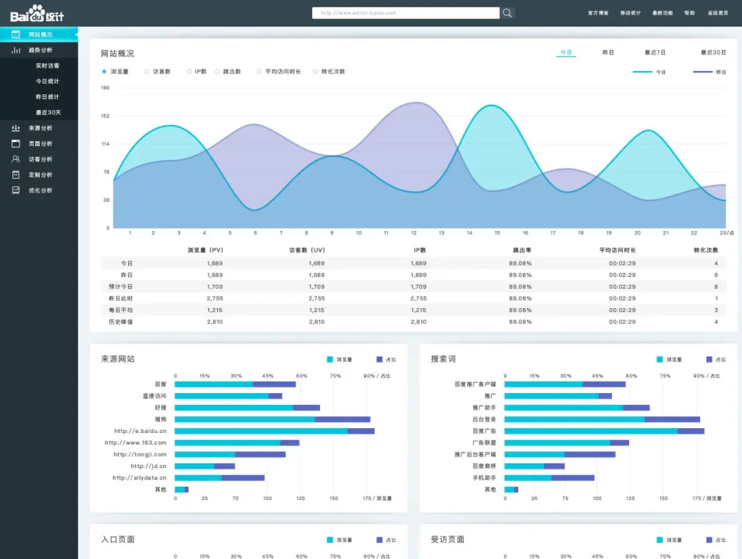This screenshot has height=559, width=742.
Task: Open the 页面分析 window icon
Action: (16, 143)
